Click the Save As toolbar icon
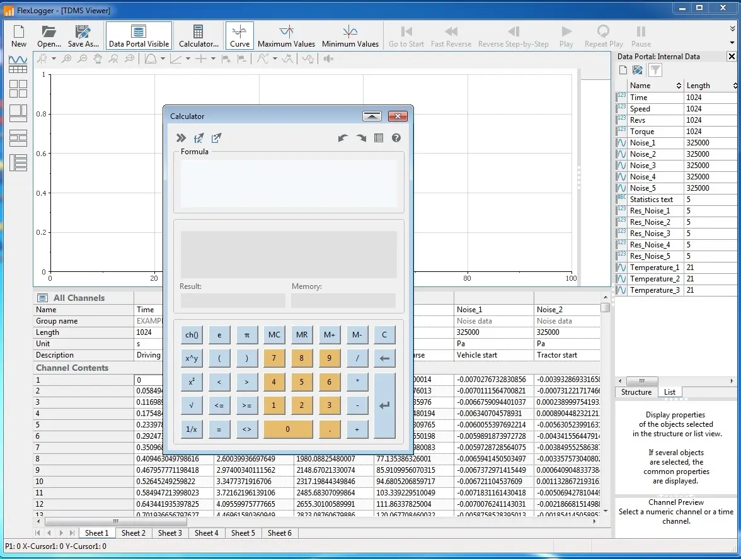This screenshot has height=559, width=741. [x=83, y=36]
